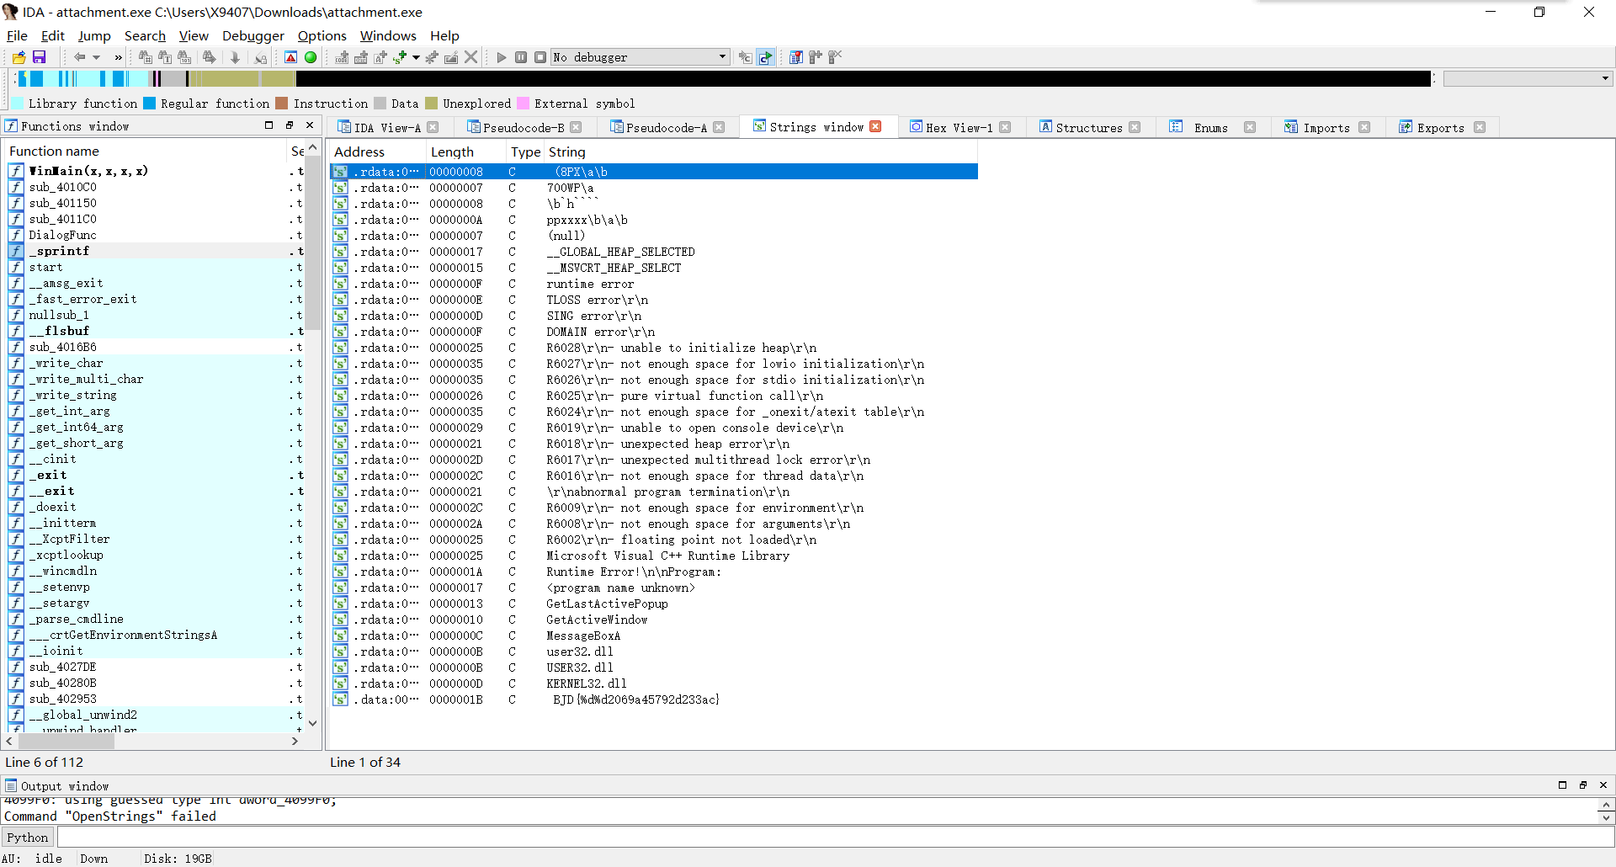1616x867 pixels.
Task: Click the gray X delete toolbar icon
Action: (x=471, y=57)
